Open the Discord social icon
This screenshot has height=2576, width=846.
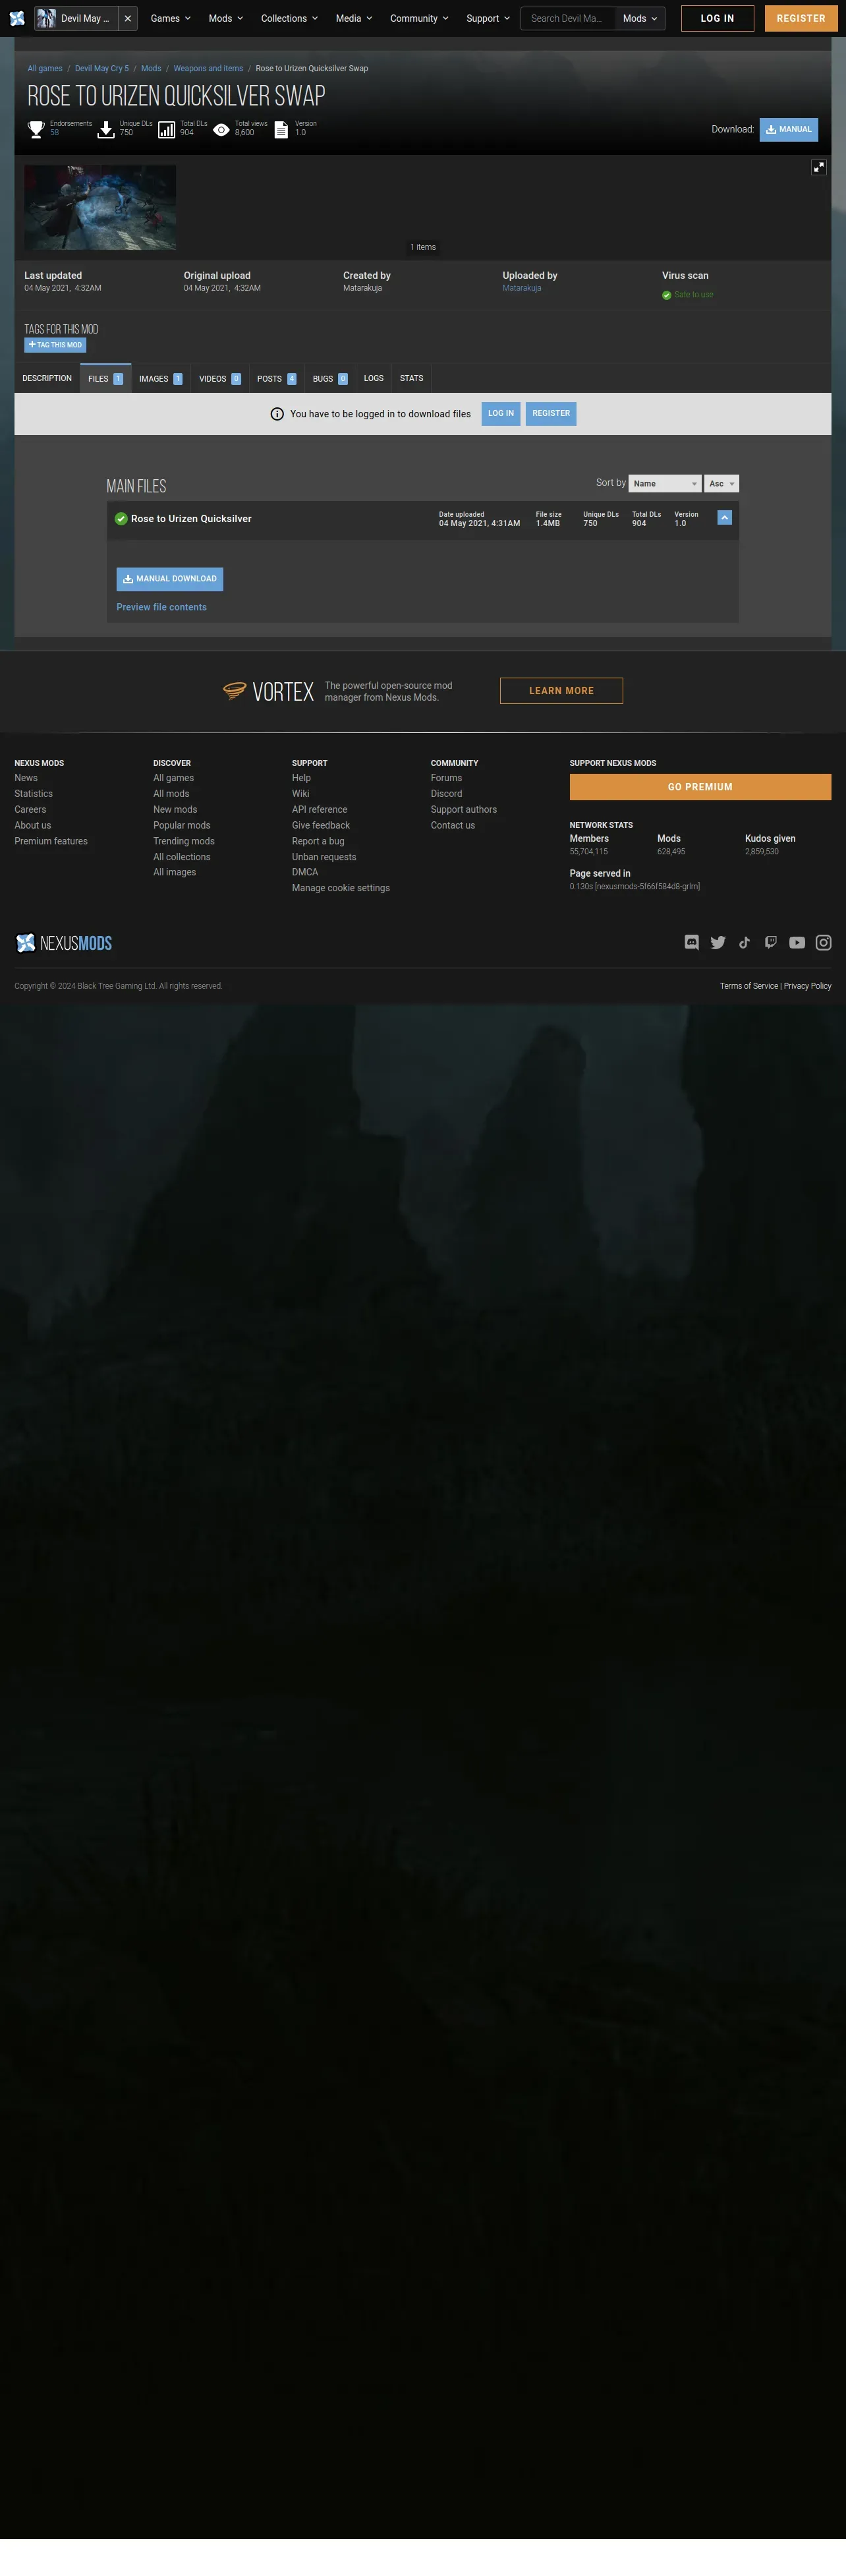pyautogui.click(x=691, y=942)
